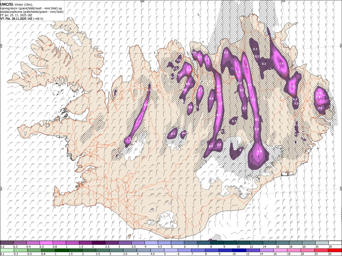Pick the darkest purple 2–2.5 legend swatch
The height and width of the screenshot is (256, 342).
[98, 243]
